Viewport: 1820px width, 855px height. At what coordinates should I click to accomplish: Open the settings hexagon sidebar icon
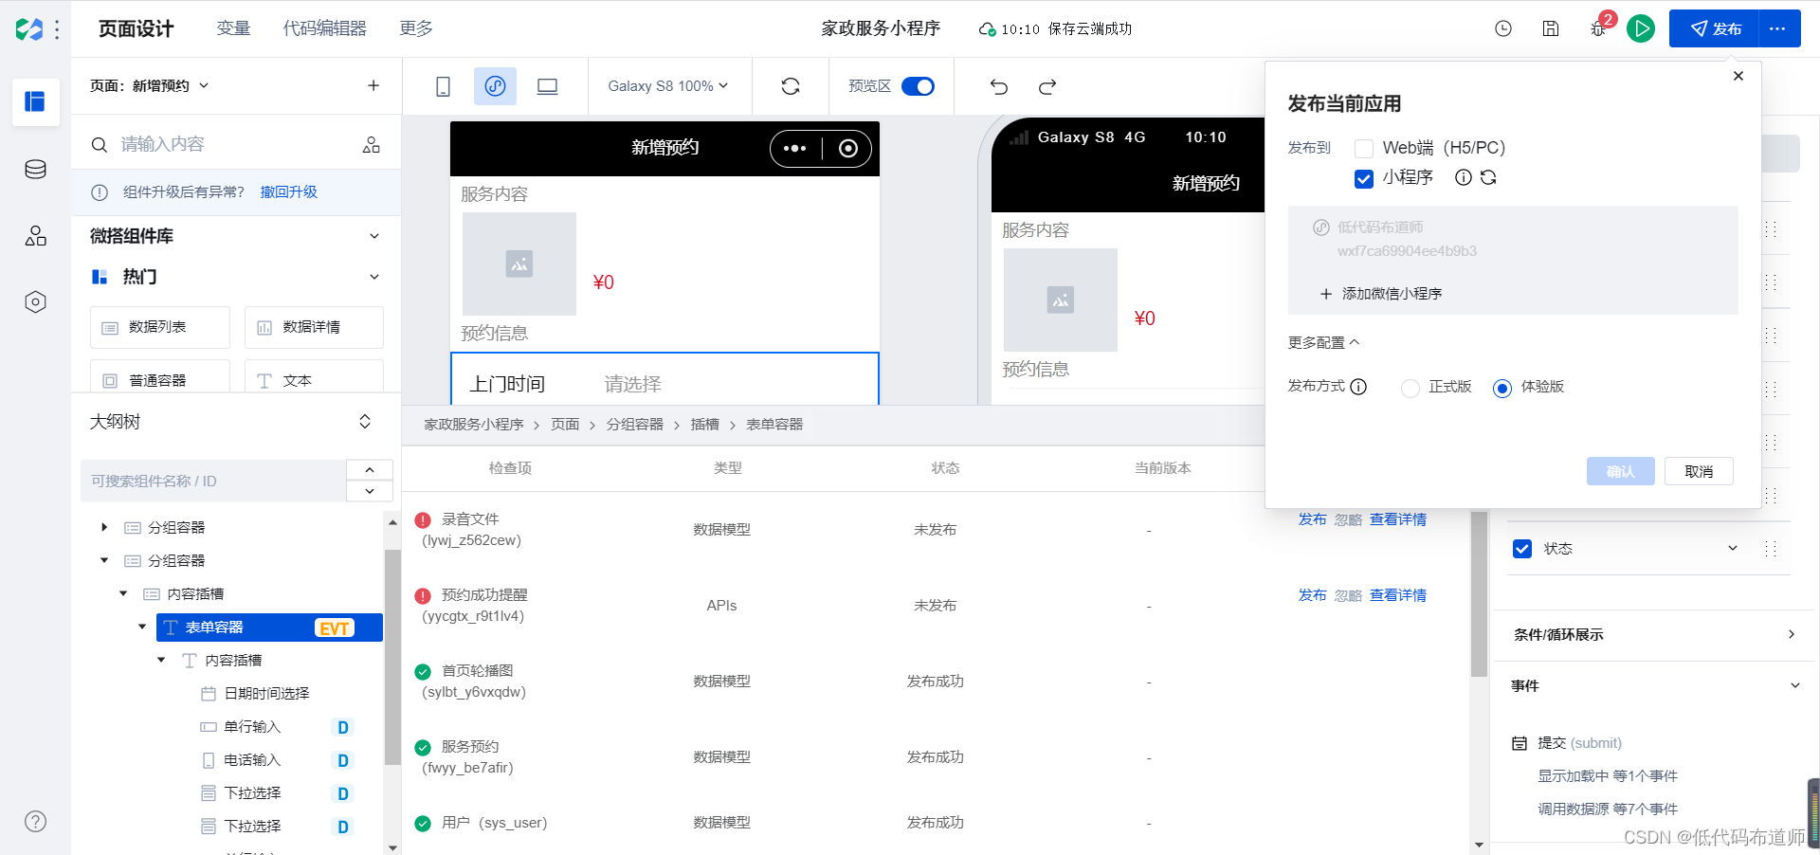[x=35, y=302]
